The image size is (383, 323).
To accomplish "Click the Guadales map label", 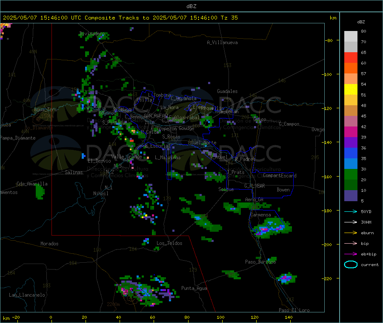I will (227, 91).
